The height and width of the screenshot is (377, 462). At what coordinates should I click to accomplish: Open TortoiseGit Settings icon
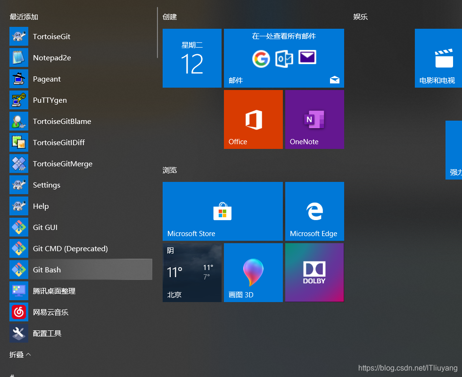coord(19,185)
